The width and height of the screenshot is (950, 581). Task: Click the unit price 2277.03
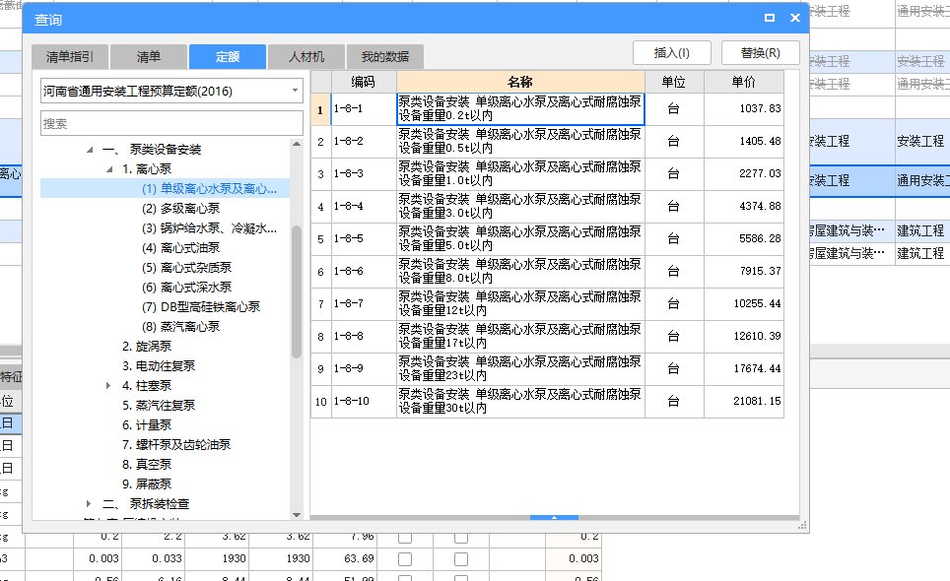743,173
